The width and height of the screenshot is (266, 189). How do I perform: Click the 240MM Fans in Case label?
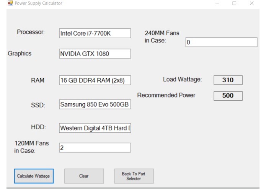pyautogui.click(x=162, y=37)
